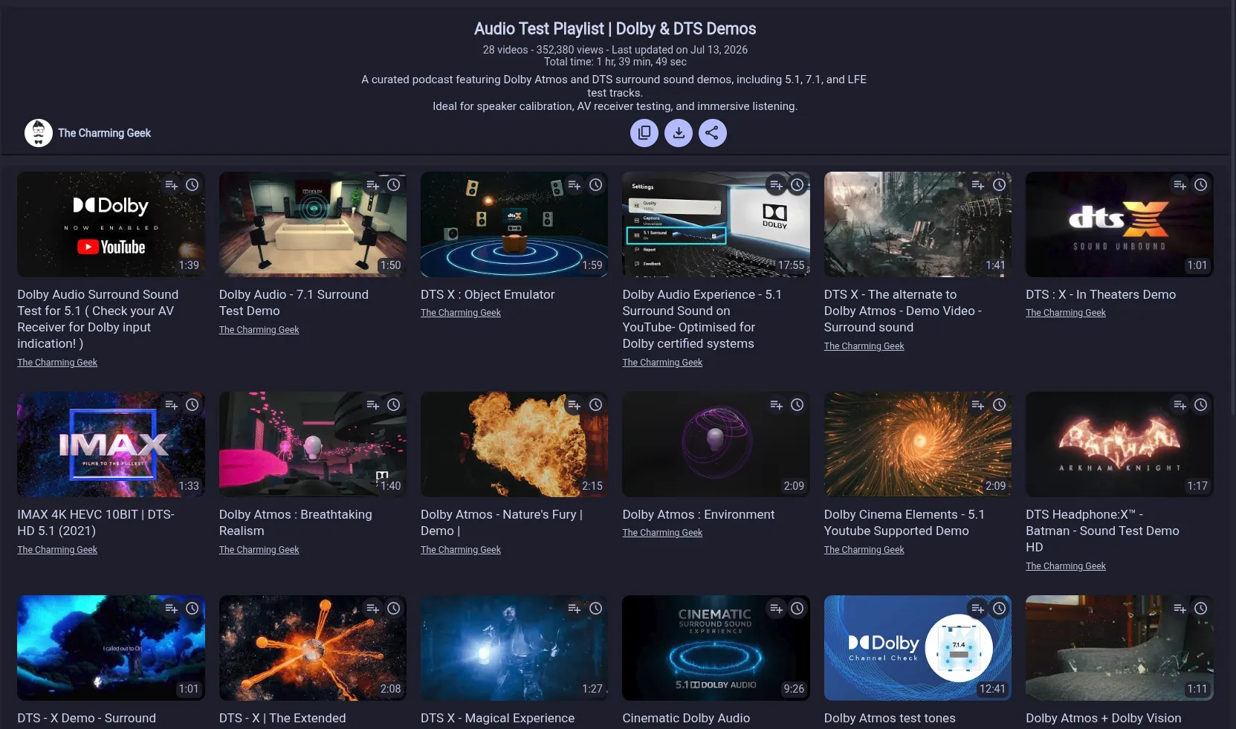Open channel link under DTS X Object Emulator
The image size is (1236, 729).
pos(461,313)
